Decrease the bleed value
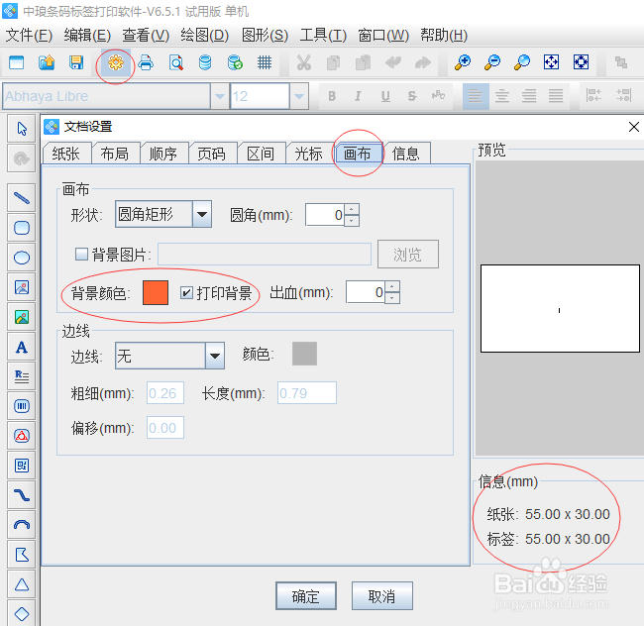This screenshot has width=644, height=626. click(x=391, y=298)
